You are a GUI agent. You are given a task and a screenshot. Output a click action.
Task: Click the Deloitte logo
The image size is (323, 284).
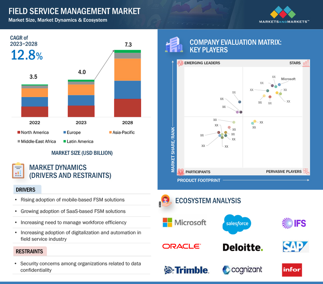point(243,247)
